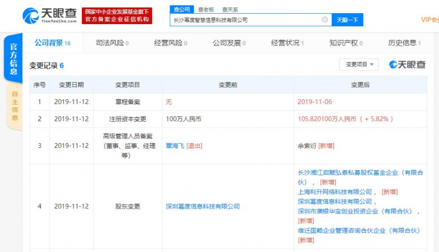Screen dimensions: 439x252
Task: Click the 变更日期 column header
Action: coord(71,85)
